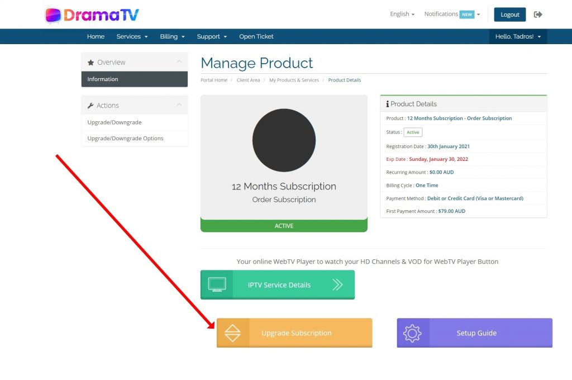
Task: Open the Services menu
Action: [132, 37]
